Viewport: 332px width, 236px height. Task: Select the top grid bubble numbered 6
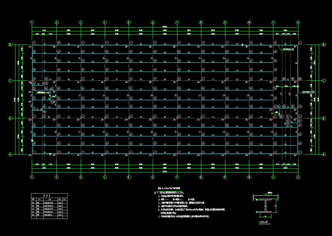[153, 22]
